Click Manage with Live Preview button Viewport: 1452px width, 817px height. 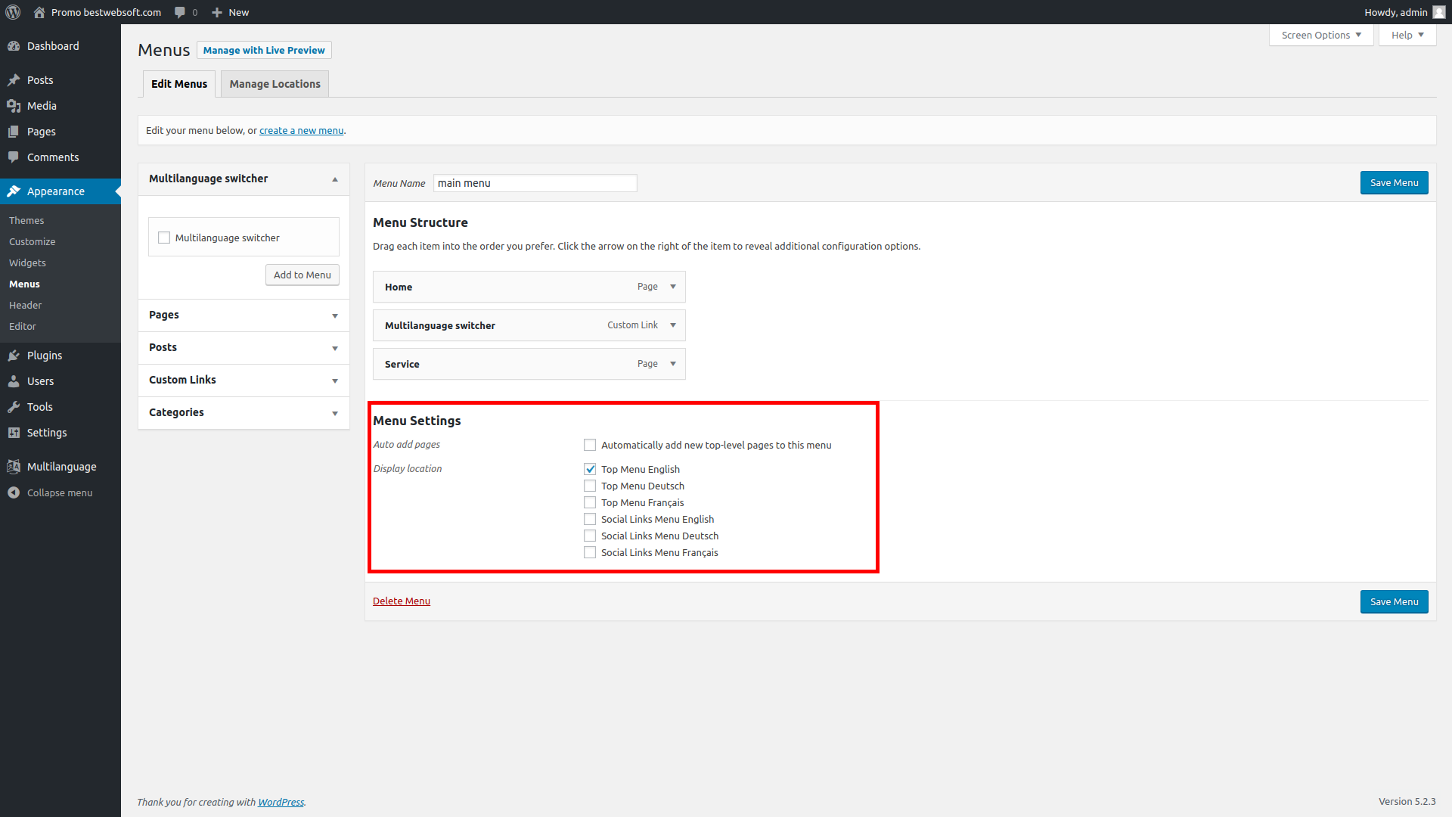pyautogui.click(x=263, y=49)
